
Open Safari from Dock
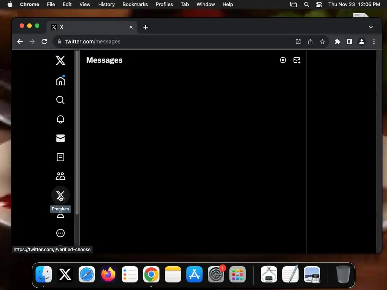click(x=87, y=274)
